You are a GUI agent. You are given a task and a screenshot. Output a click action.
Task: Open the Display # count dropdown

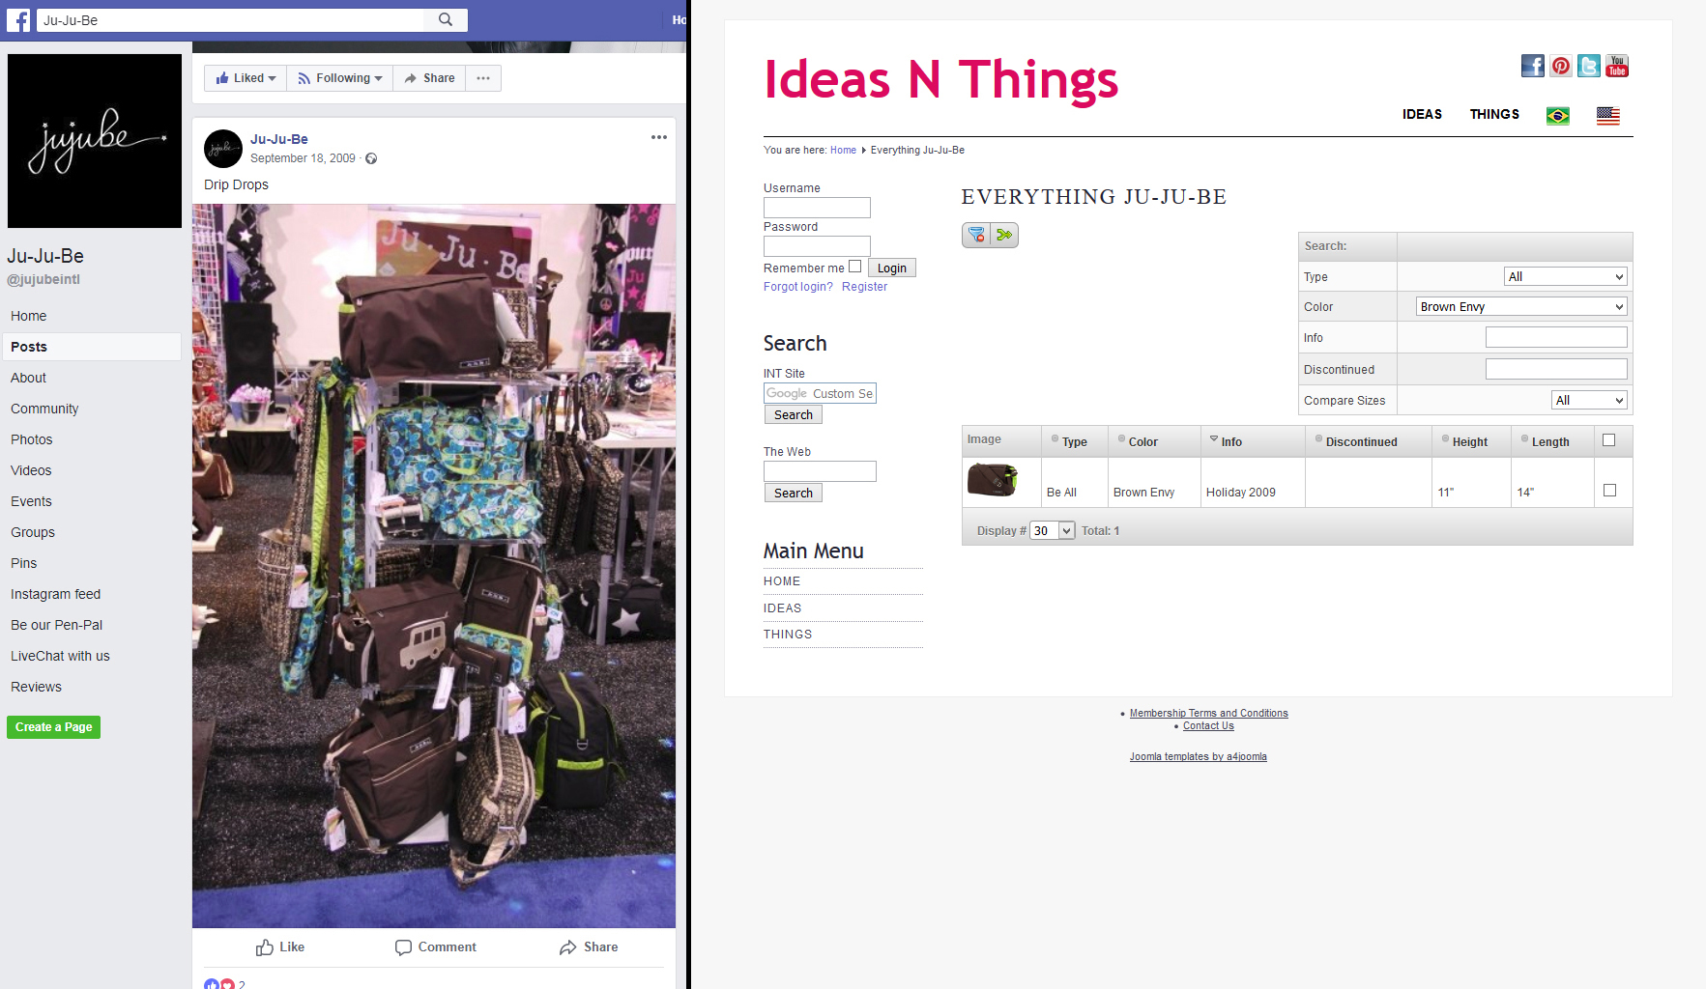(1053, 530)
